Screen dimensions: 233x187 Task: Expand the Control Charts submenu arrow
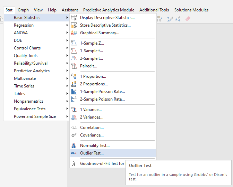tap(67, 48)
